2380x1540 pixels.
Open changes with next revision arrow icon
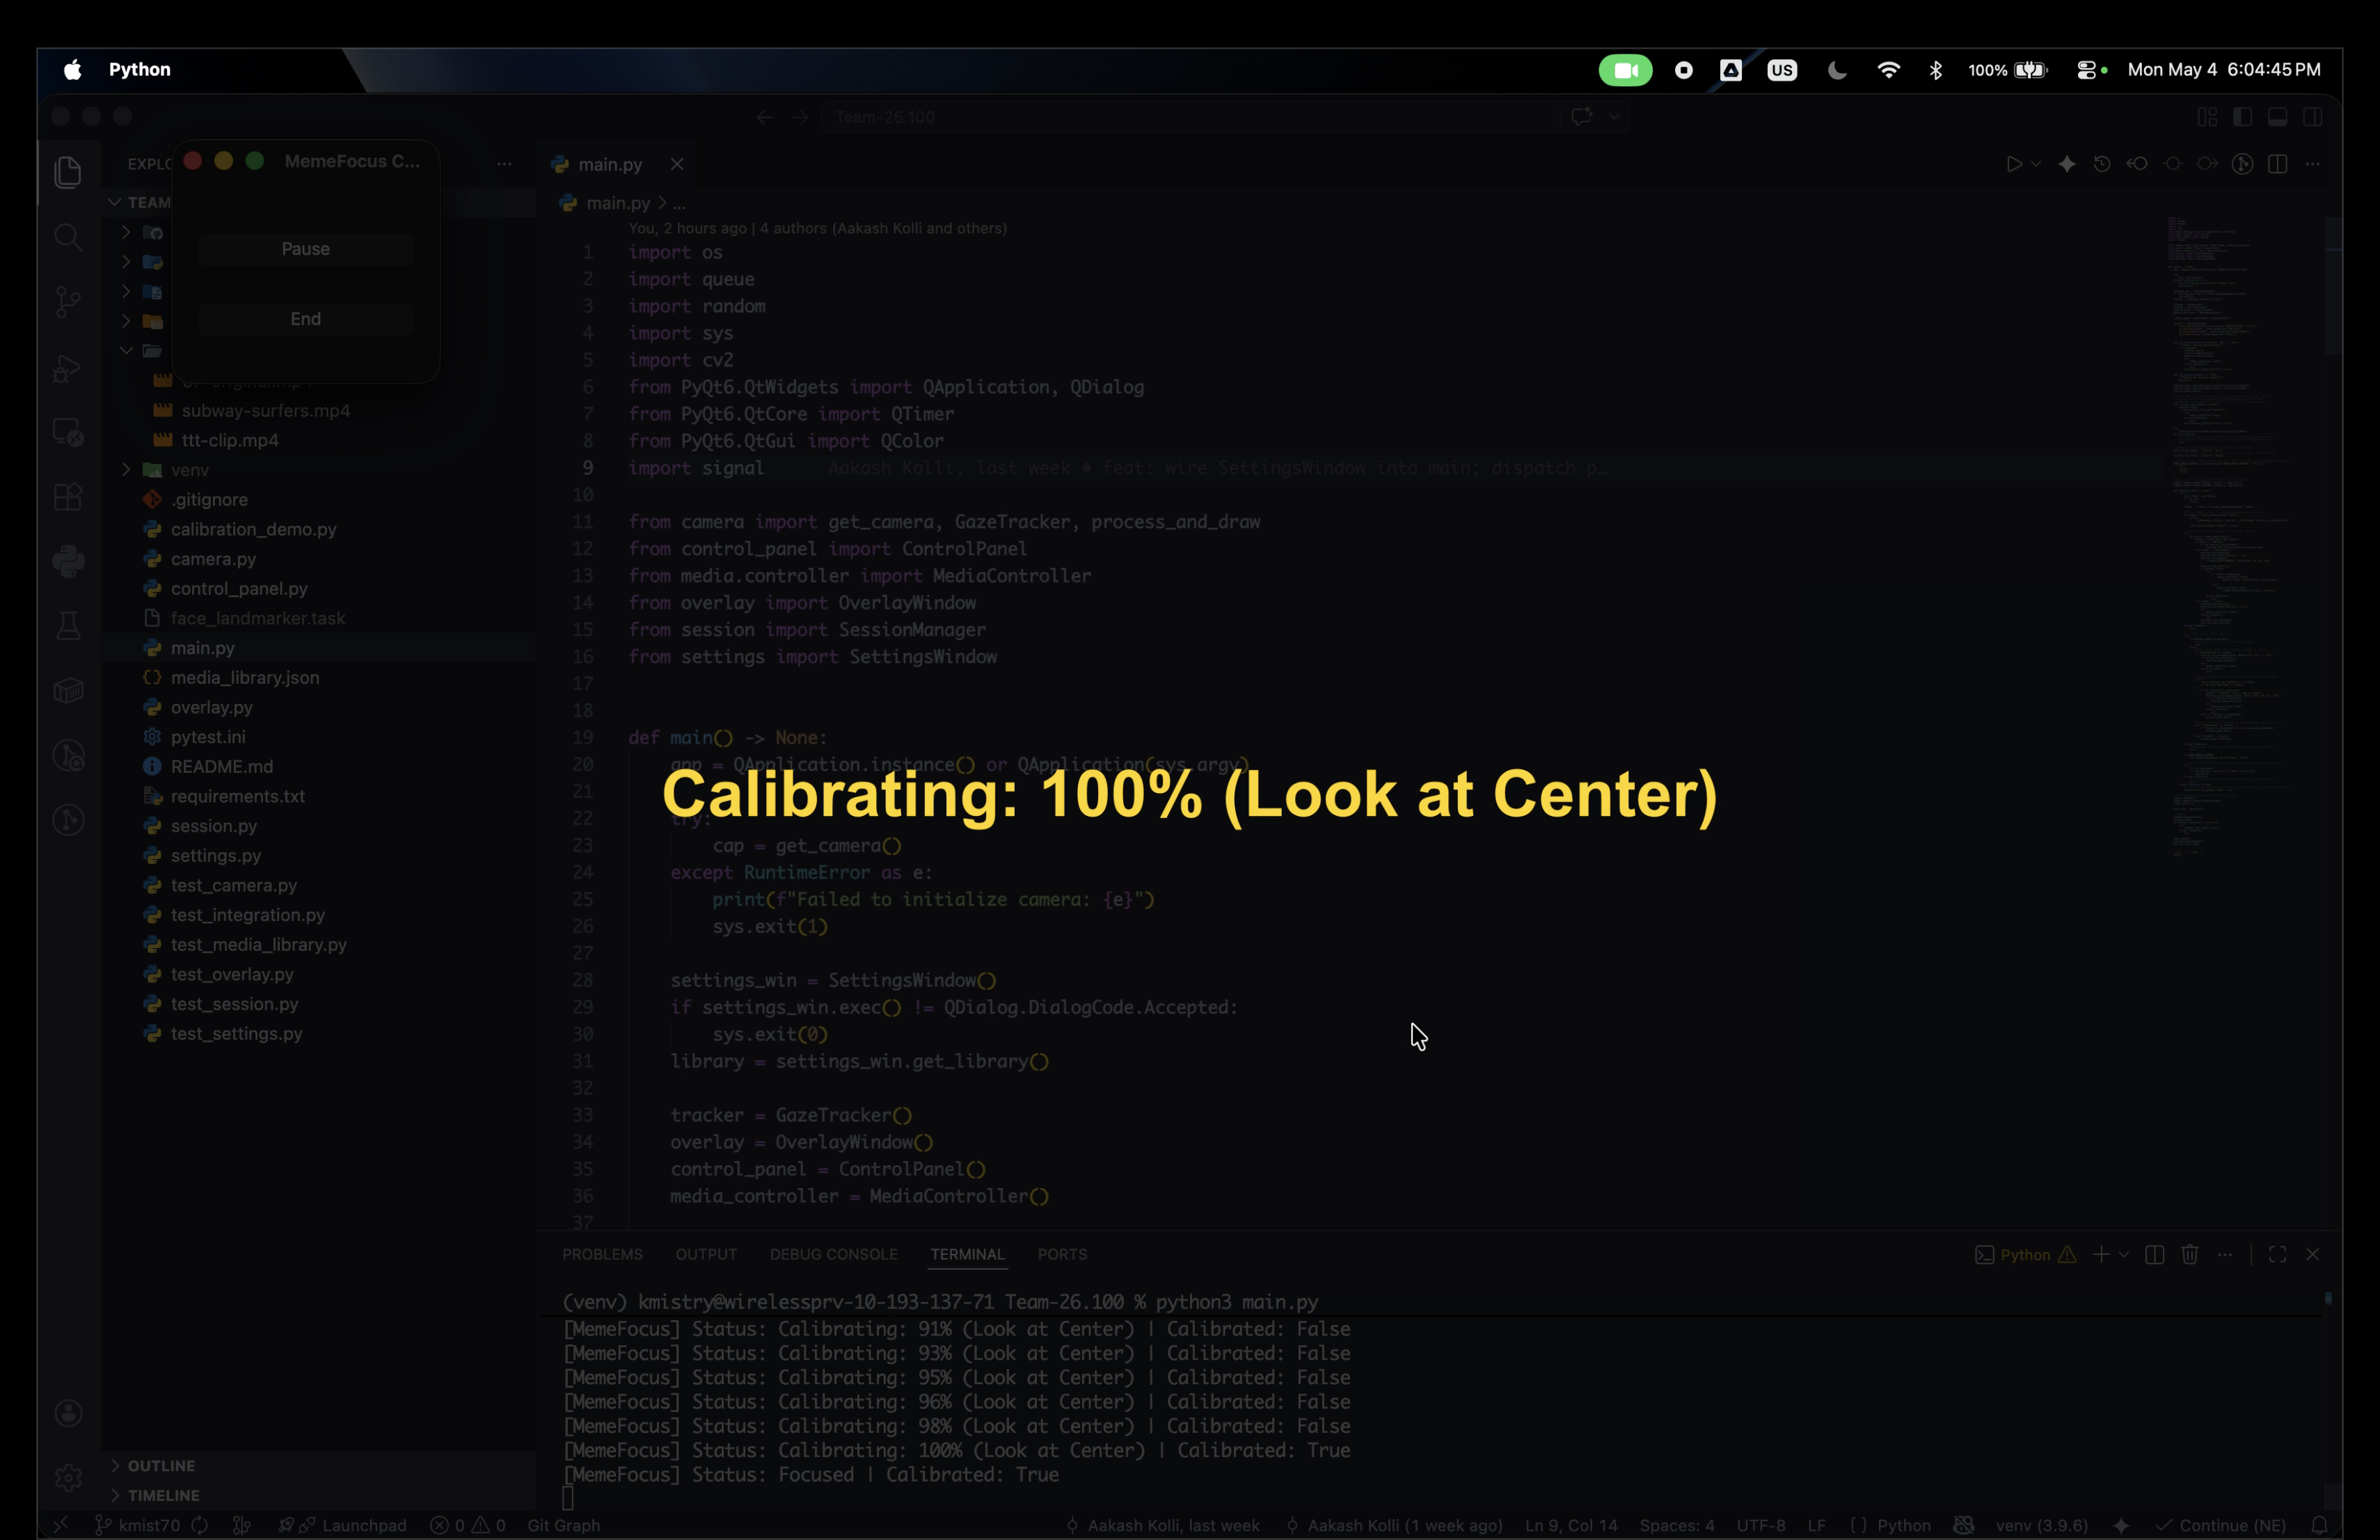(x=2207, y=164)
